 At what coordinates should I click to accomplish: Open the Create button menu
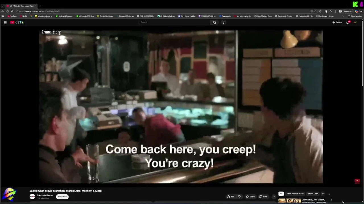pyautogui.click(x=337, y=22)
